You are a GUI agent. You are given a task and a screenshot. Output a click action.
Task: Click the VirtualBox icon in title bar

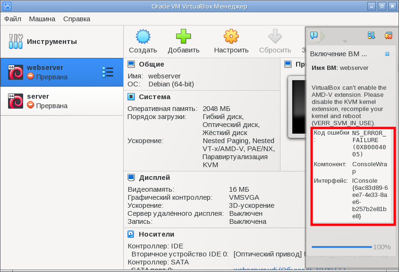click(x=7, y=6)
